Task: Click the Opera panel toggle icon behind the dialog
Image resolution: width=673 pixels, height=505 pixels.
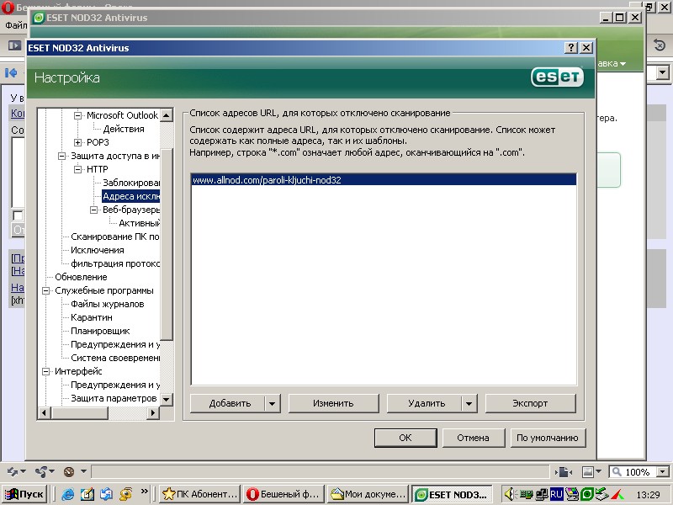Action: (14, 45)
